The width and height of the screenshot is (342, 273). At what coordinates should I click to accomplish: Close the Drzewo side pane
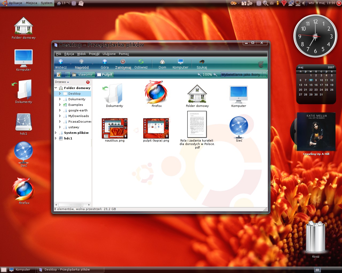click(x=88, y=82)
